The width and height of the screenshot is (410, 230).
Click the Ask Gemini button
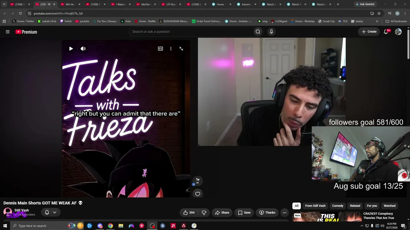pos(365,4)
